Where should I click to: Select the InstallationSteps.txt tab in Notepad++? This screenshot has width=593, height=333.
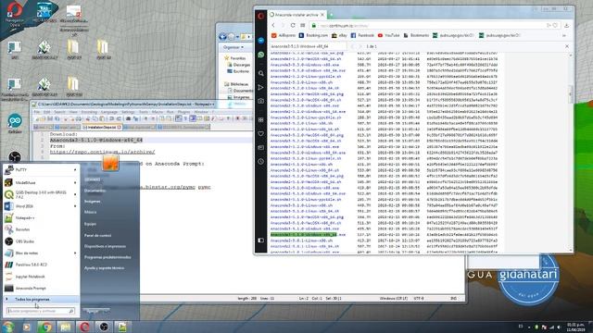[102, 128]
